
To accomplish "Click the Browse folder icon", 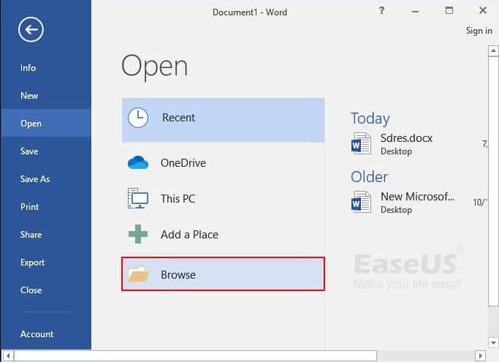I will (138, 275).
